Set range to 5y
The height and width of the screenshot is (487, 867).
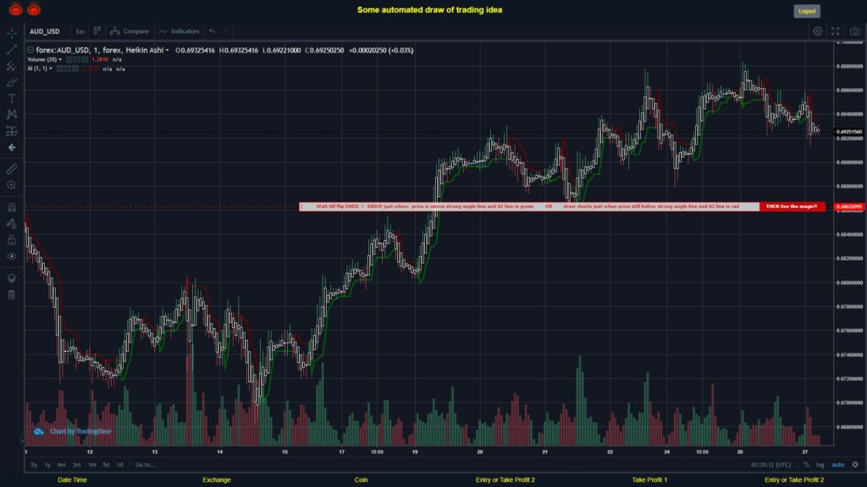point(34,465)
